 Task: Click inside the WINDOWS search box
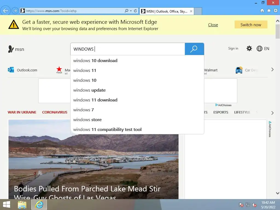tap(128, 49)
